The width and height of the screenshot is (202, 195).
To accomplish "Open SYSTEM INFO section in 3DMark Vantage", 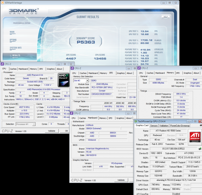I will click(15, 48).
